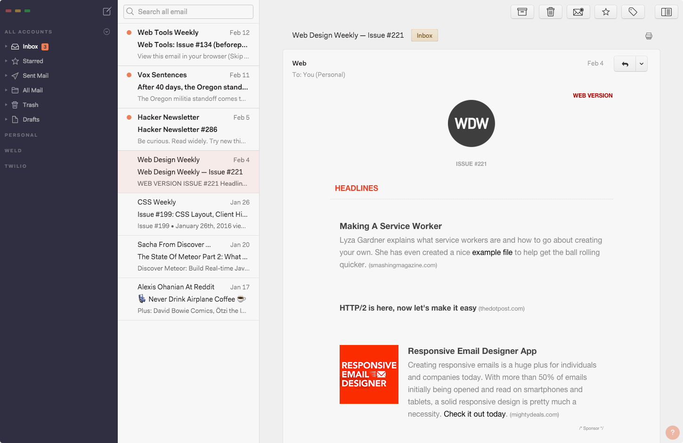Click the Inbox tray icon
The height and width of the screenshot is (443, 683).
click(x=15, y=47)
